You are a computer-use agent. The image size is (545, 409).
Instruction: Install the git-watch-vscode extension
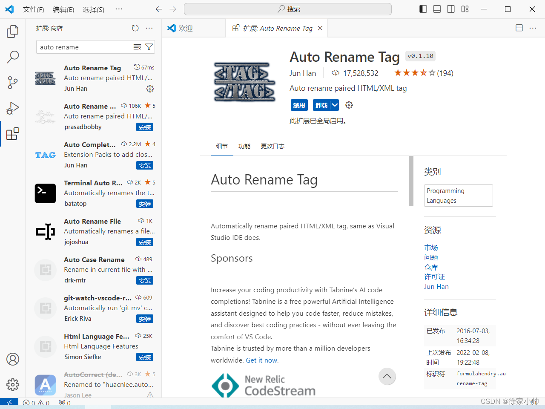[145, 319]
